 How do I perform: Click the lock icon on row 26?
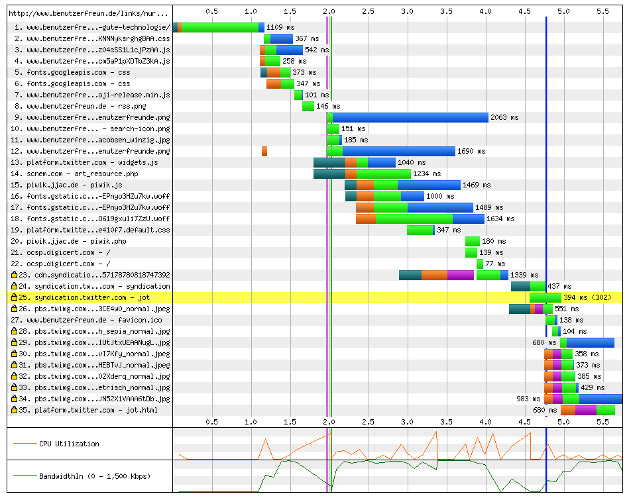(14, 309)
